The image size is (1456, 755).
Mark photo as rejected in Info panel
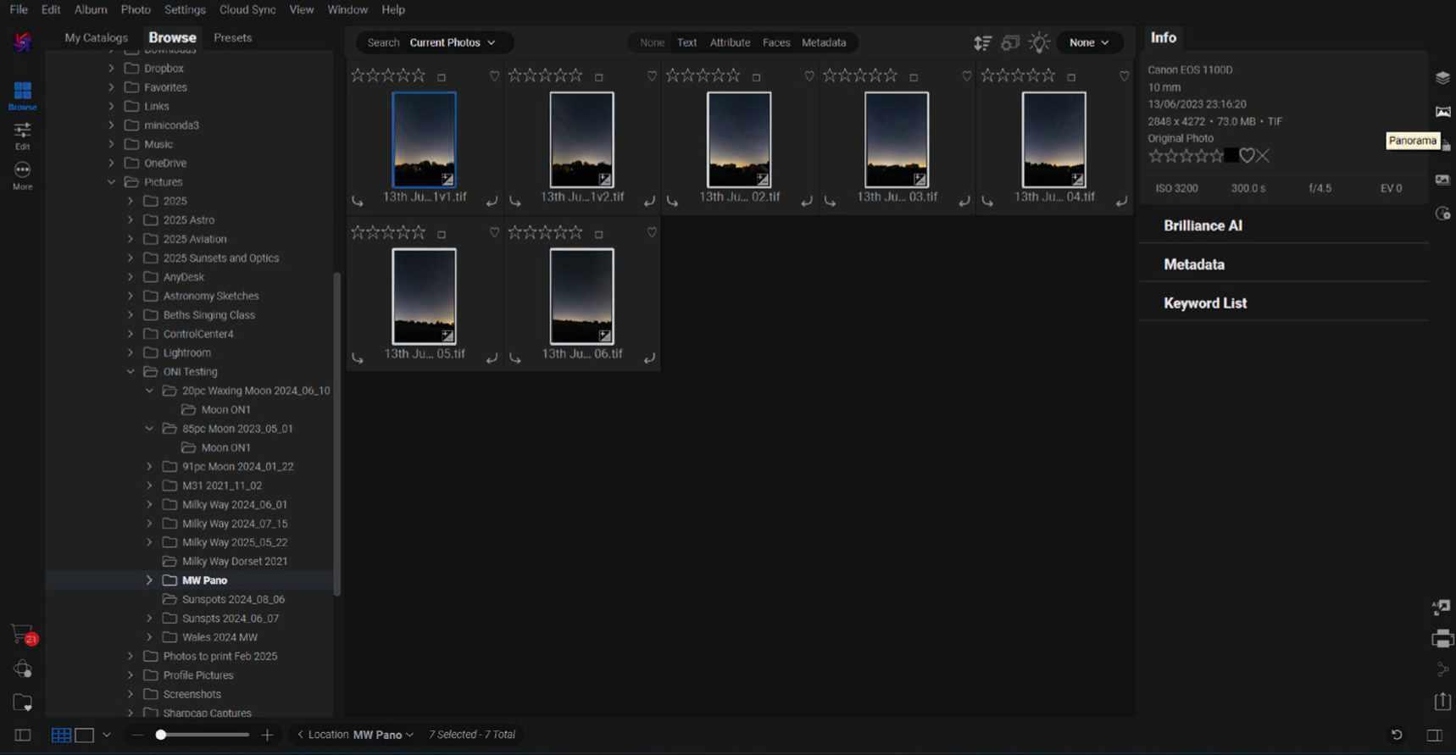pyautogui.click(x=1263, y=156)
